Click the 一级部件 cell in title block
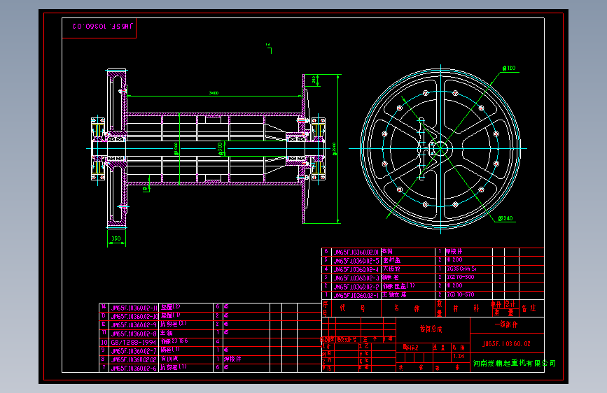The height and width of the screenshot is (393, 607). (506, 324)
